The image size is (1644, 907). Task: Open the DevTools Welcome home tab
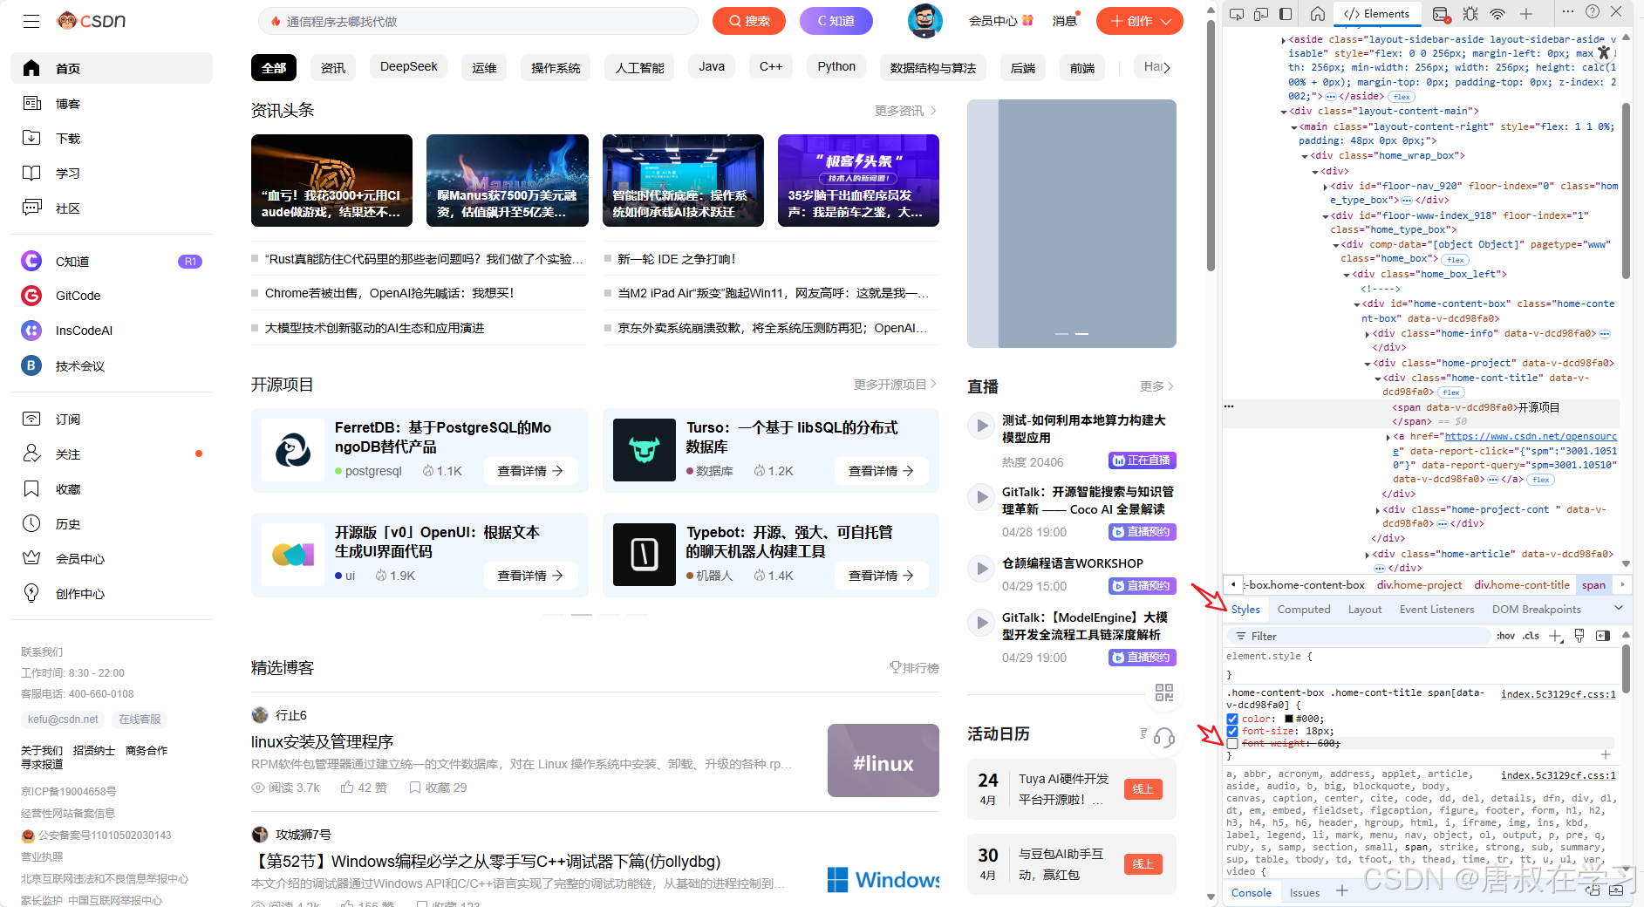click(1318, 14)
